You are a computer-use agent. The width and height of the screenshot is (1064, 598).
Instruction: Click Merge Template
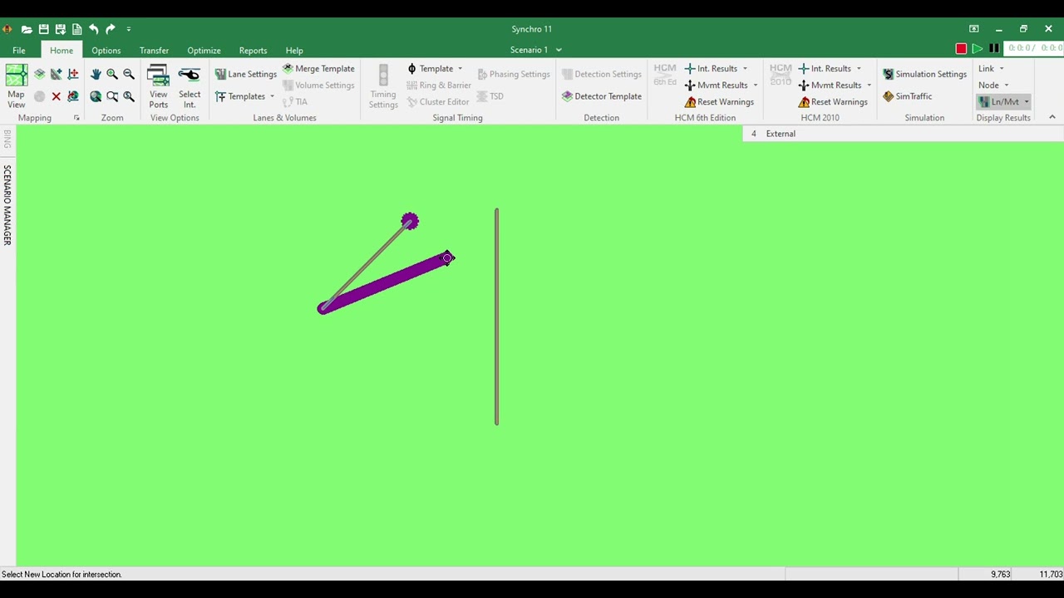pos(318,69)
